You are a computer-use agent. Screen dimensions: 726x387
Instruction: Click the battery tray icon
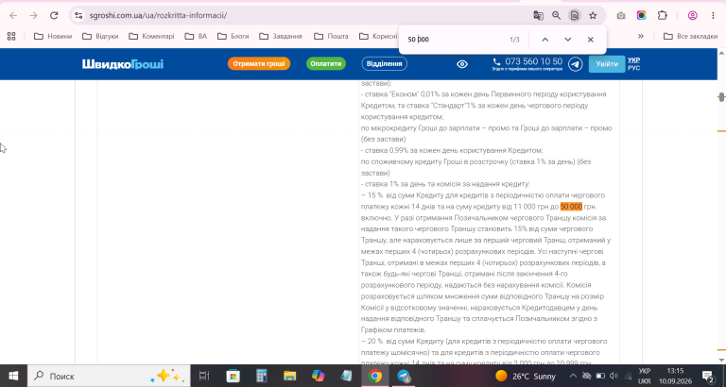(x=600, y=376)
